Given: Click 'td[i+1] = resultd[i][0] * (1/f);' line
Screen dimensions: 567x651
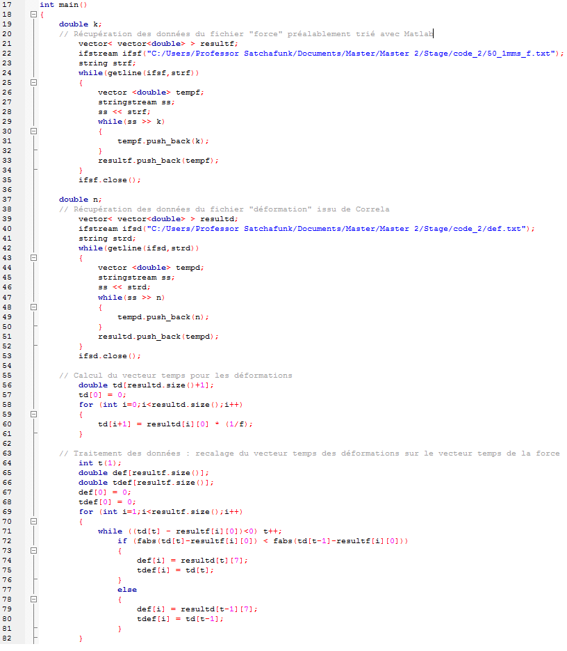Looking at the screenshot, I should [x=175, y=424].
